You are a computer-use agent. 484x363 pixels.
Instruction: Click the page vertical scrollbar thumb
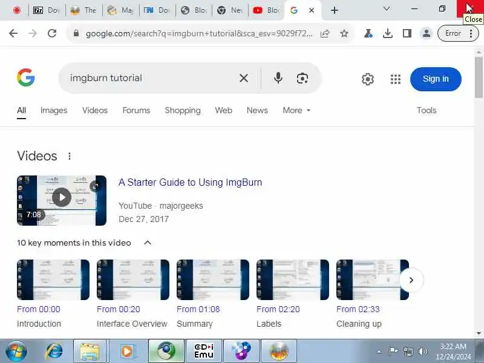479,77
